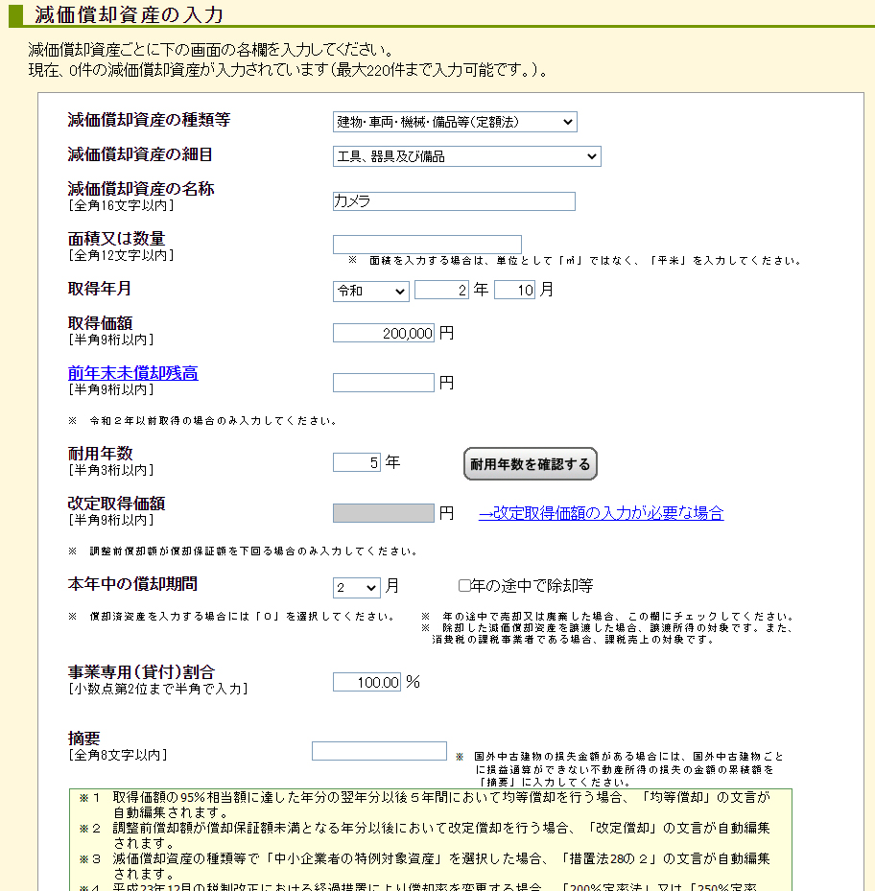
Task: Click the 面積又は数量 input field
Action: pyautogui.click(x=427, y=244)
